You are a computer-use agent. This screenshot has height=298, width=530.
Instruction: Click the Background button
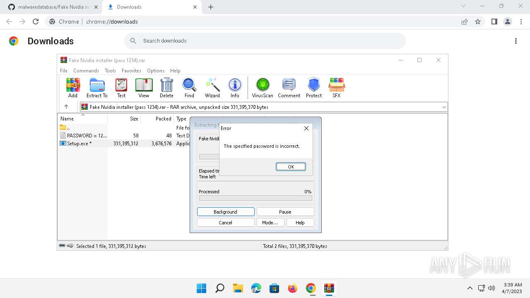[x=226, y=212]
